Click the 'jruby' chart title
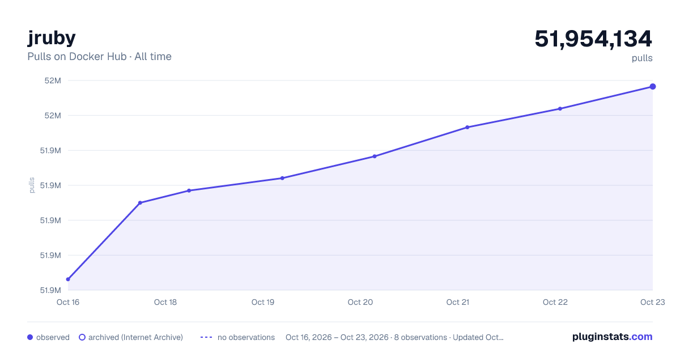680x357 pixels. pos(52,39)
